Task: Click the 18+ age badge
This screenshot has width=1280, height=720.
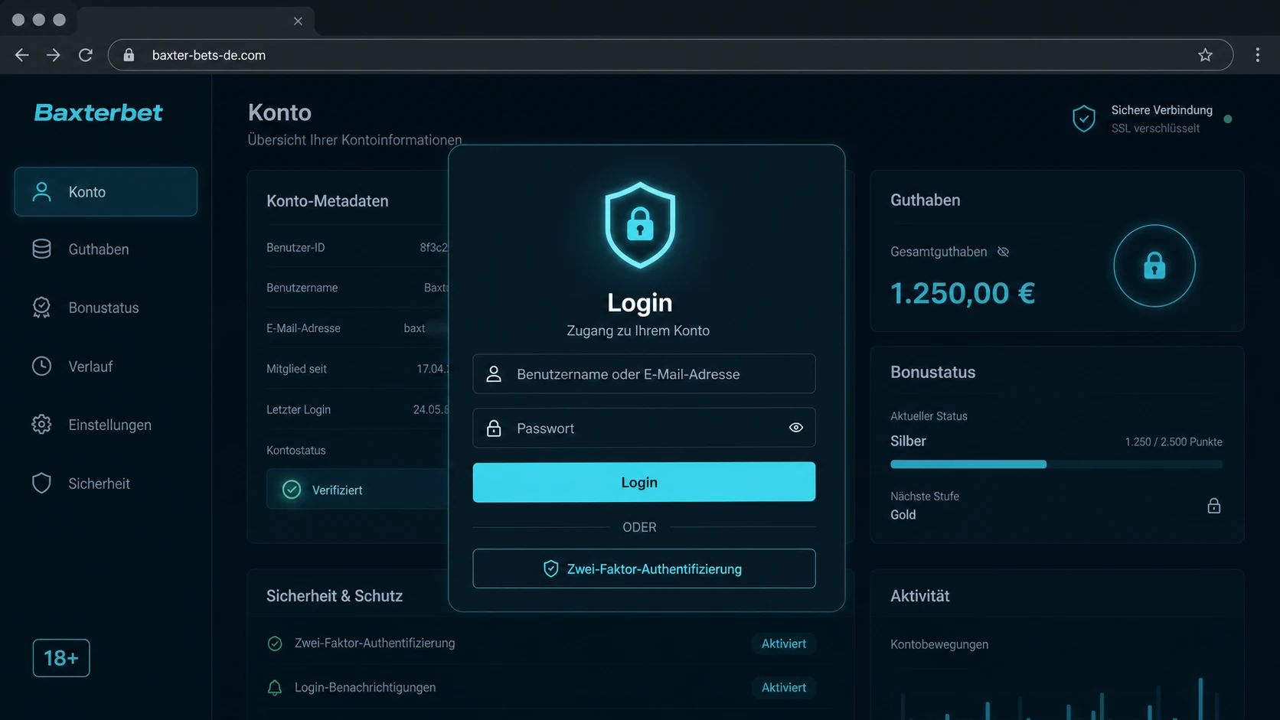Action: pyautogui.click(x=61, y=658)
